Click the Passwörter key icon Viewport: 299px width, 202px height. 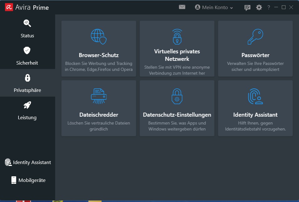coord(255,36)
